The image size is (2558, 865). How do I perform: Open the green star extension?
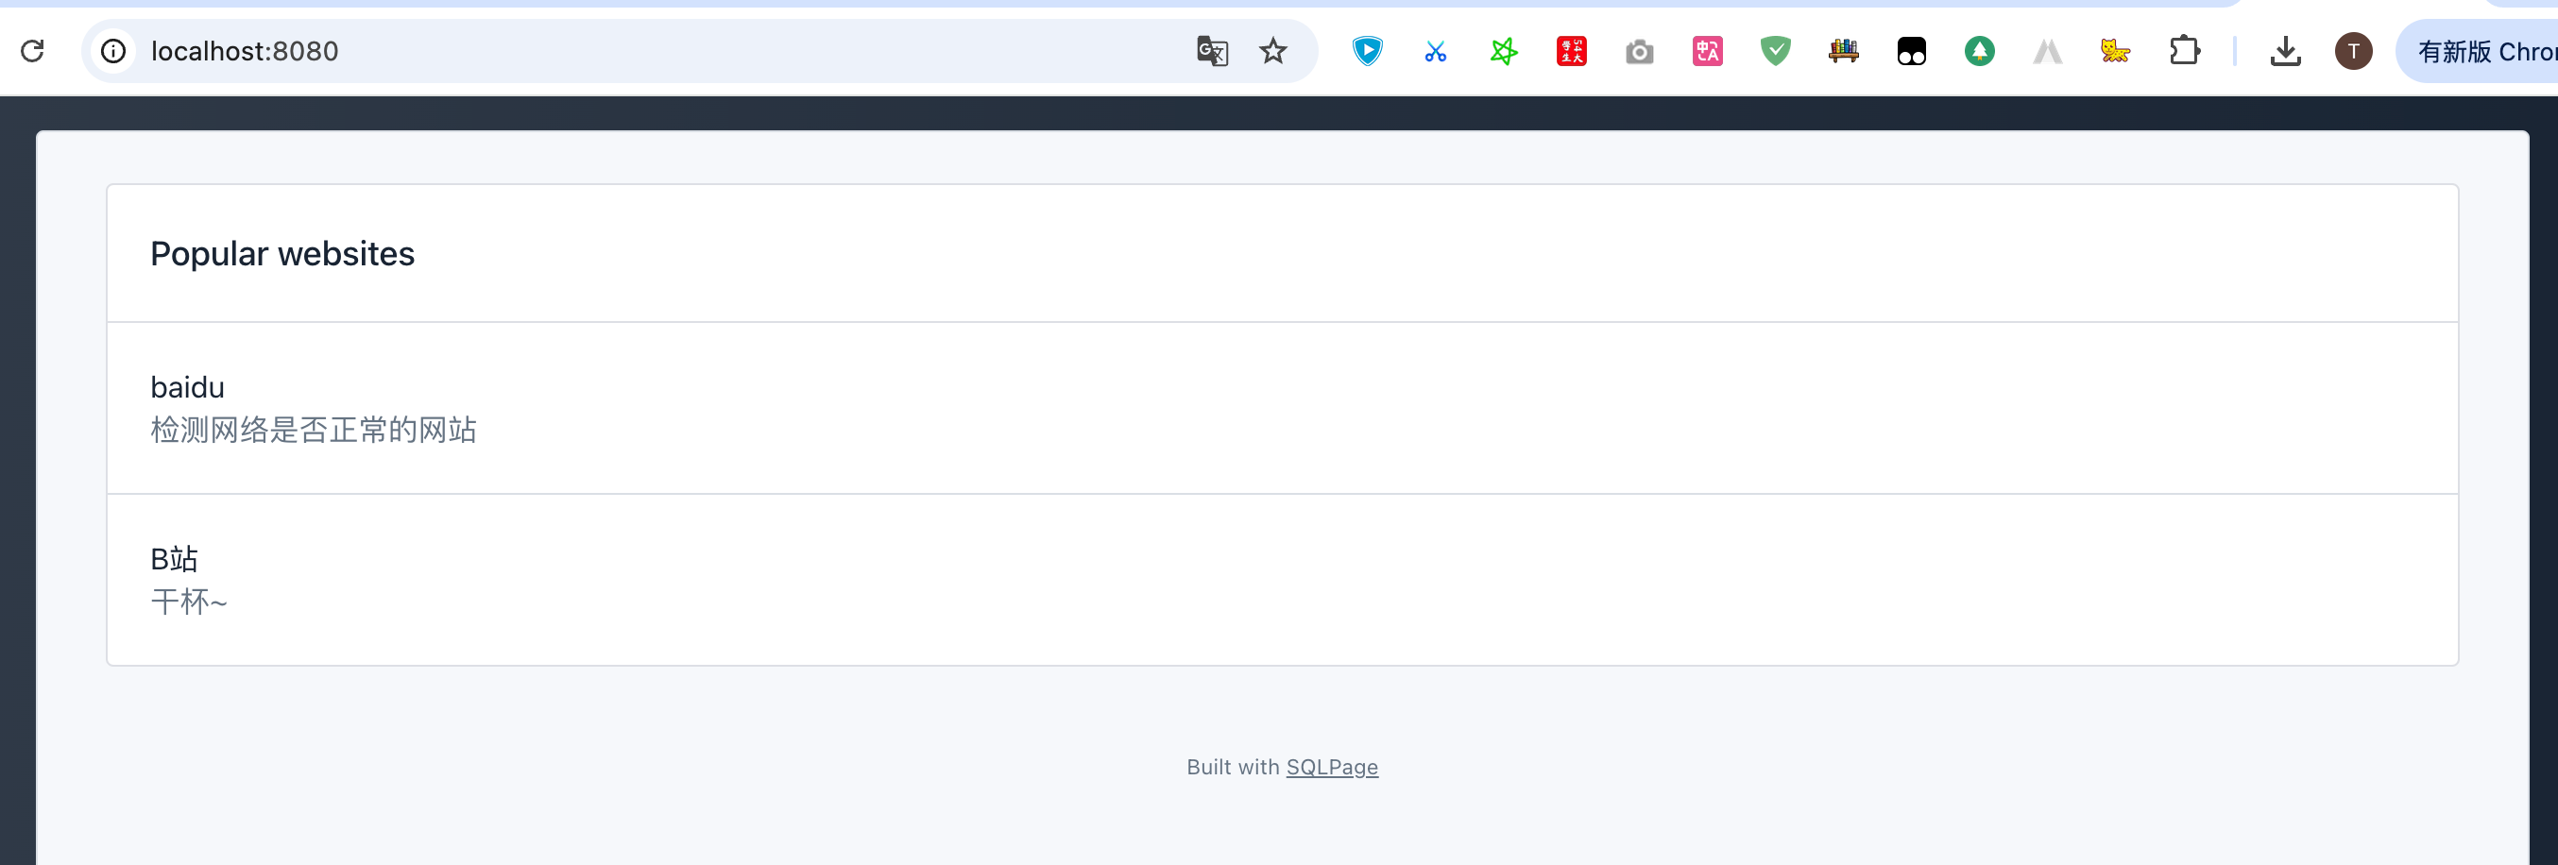(x=1504, y=51)
